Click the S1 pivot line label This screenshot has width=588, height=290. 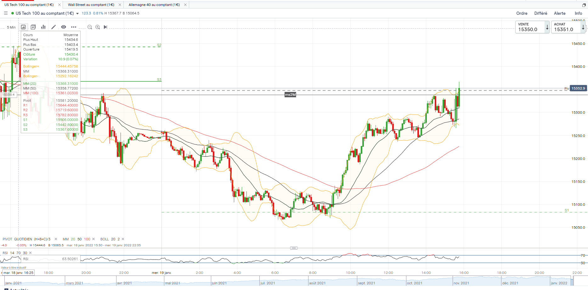pos(567,211)
